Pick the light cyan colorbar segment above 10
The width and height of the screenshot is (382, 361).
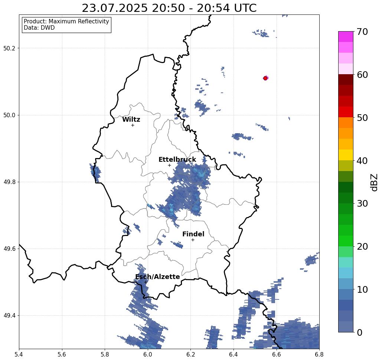(346, 273)
